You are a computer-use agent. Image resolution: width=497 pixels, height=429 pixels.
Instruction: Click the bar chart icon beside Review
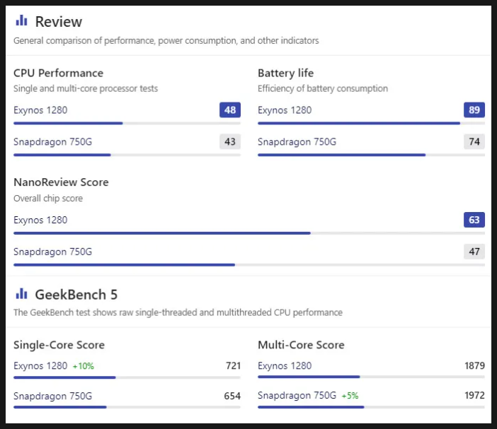pyautogui.click(x=21, y=20)
